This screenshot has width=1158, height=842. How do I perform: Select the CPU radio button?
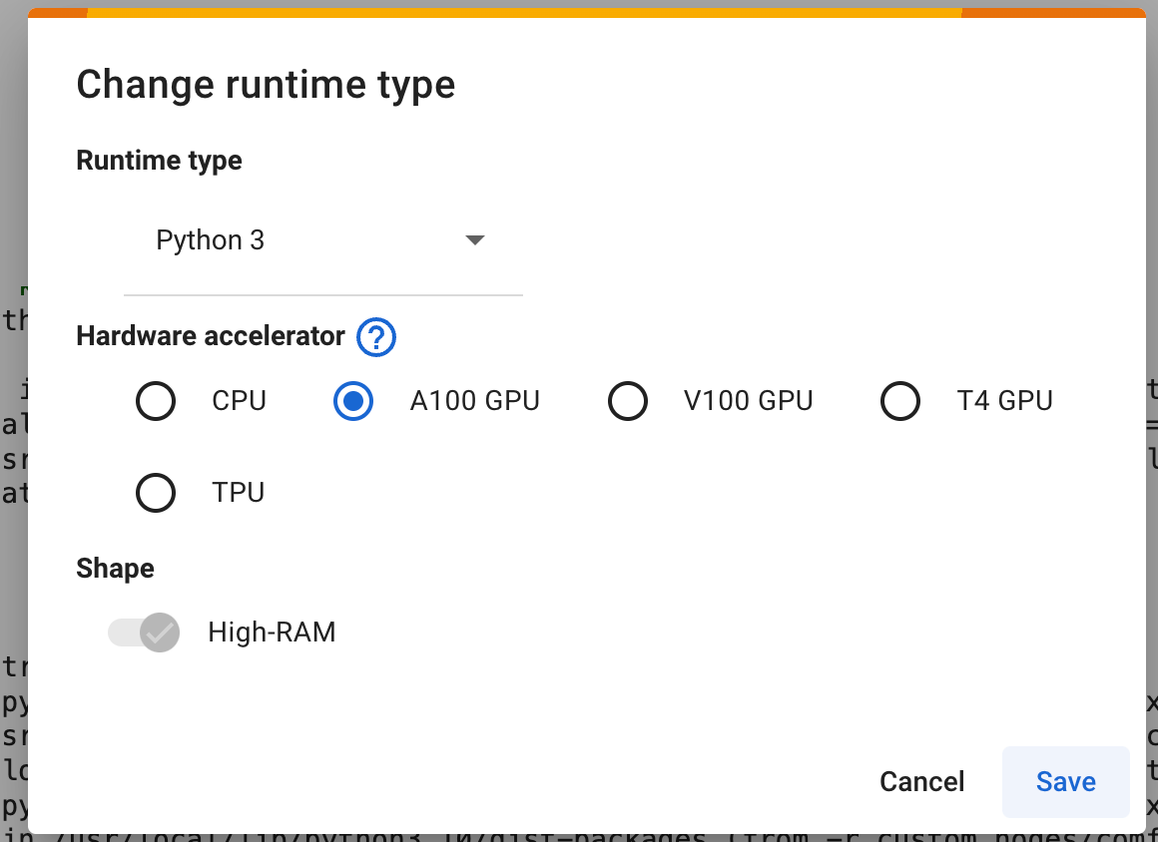[156, 400]
